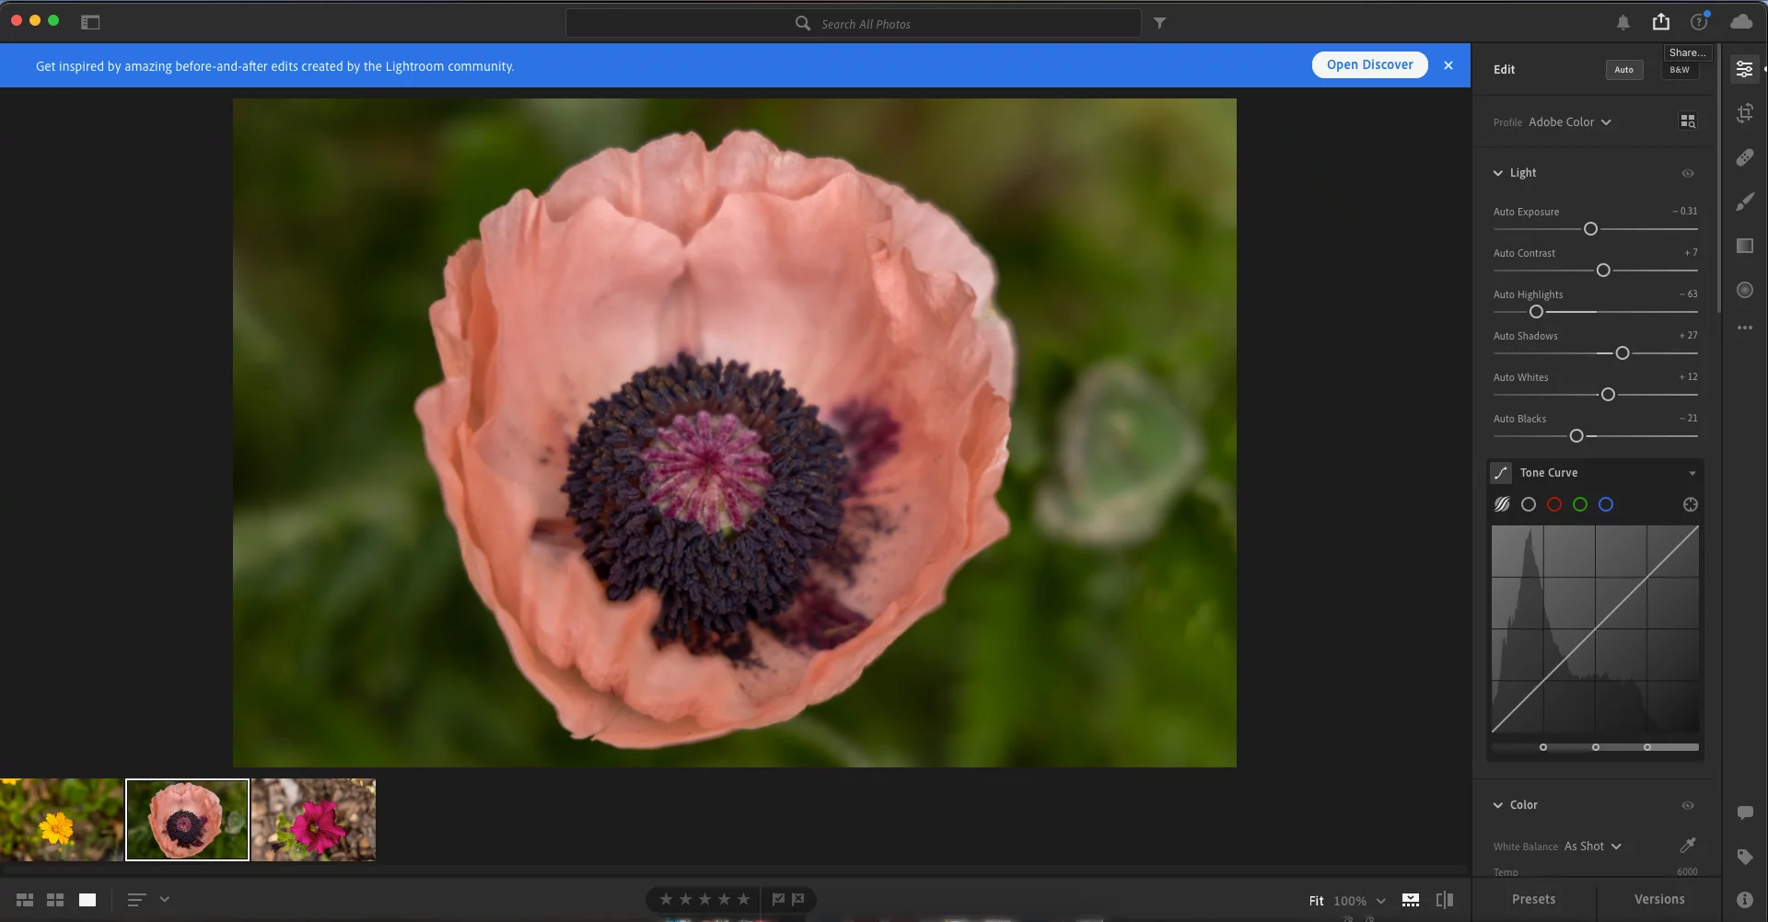Pick the White Balance eyedropper
Viewport: 1768px width, 922px height.
(x=1690, y=845)
